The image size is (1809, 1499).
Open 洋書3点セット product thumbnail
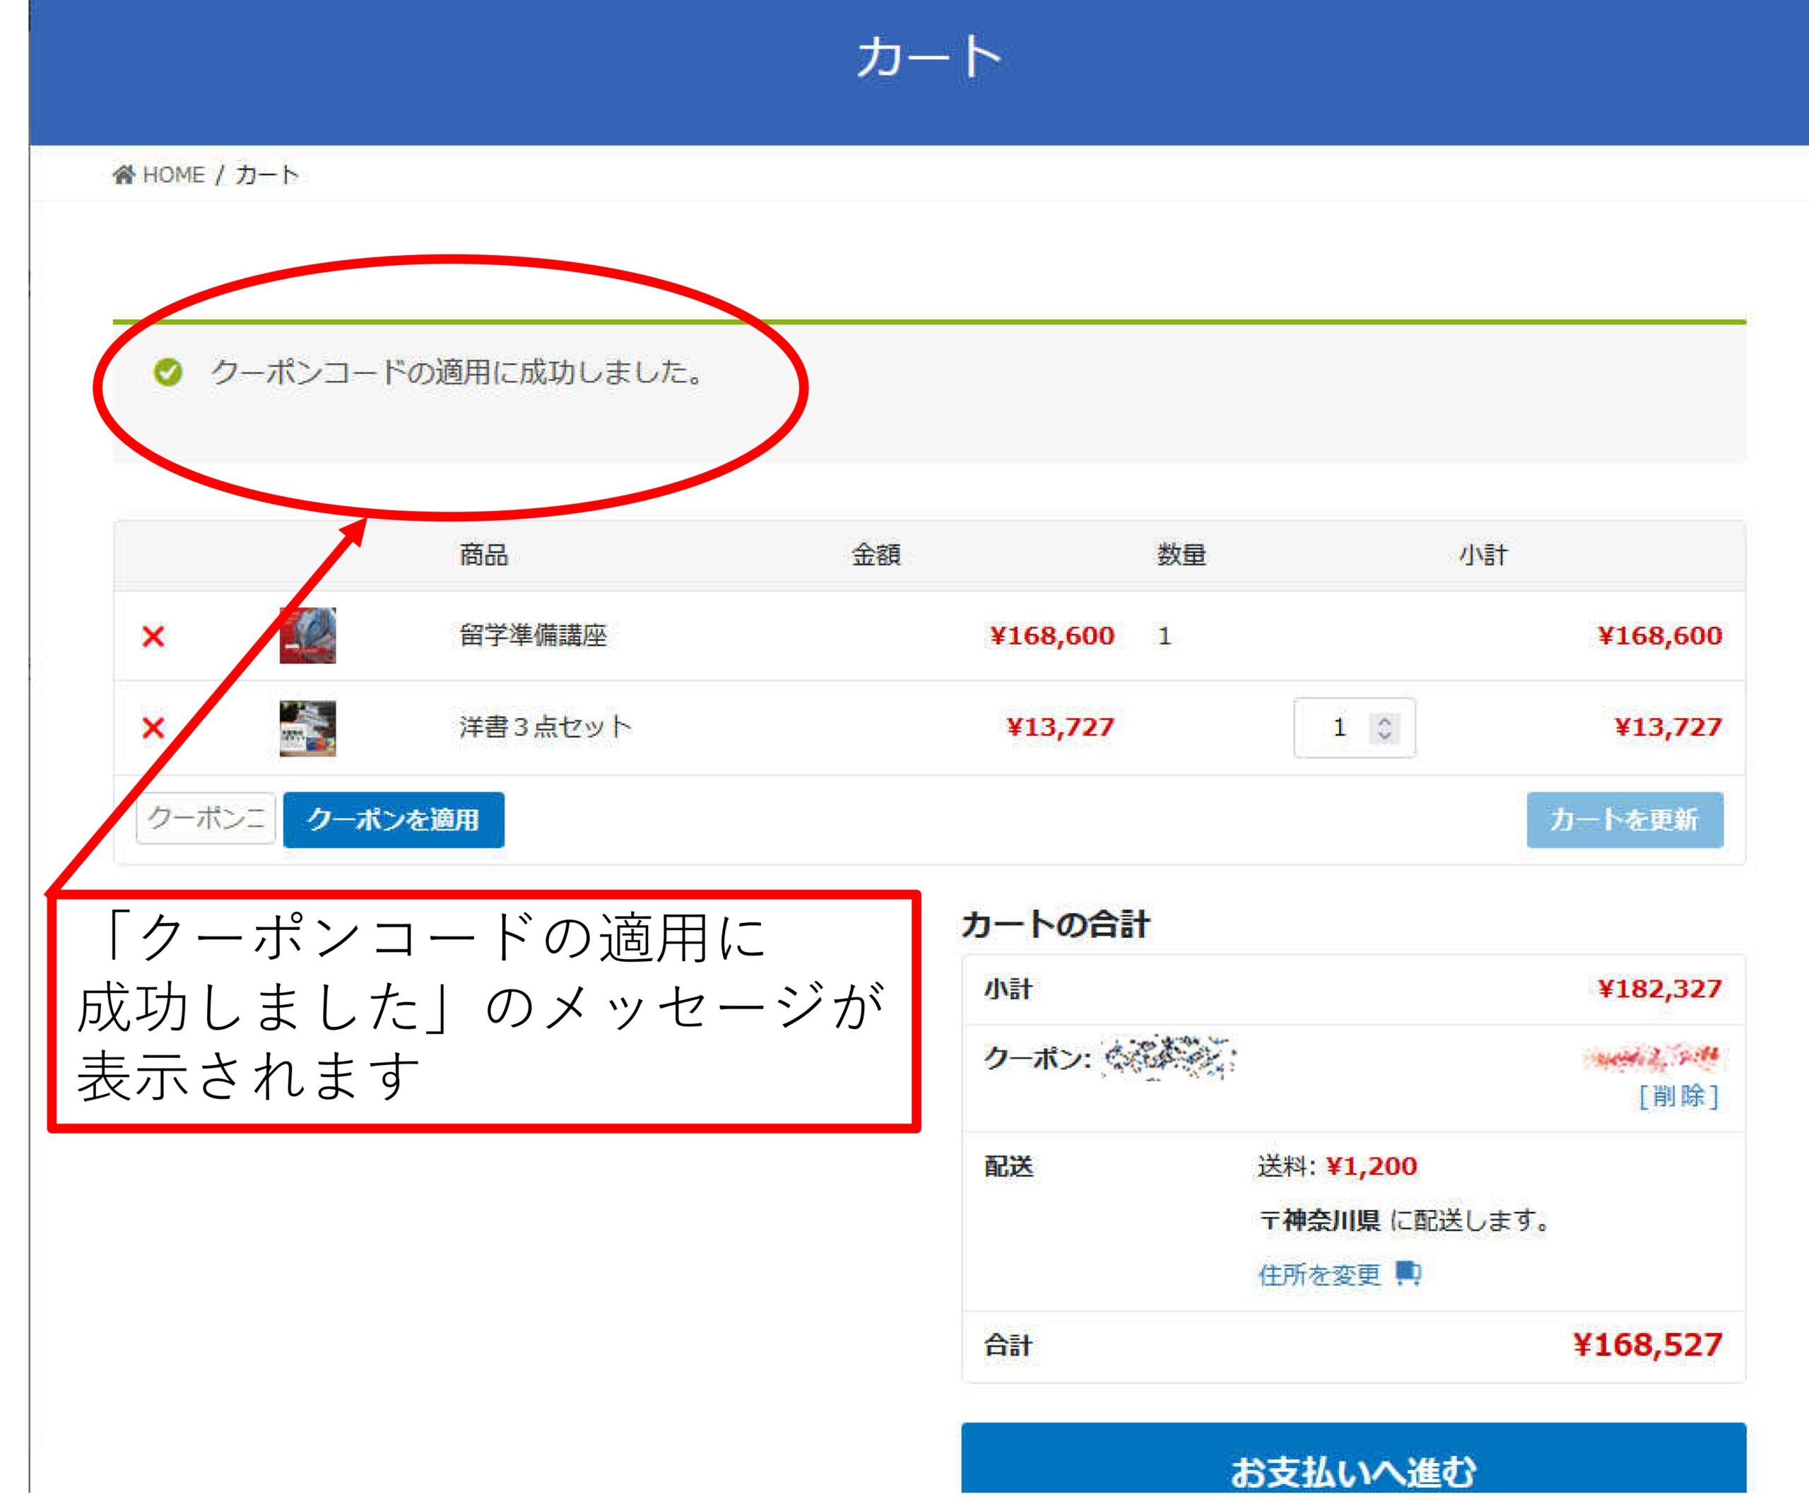click(307, 728)
